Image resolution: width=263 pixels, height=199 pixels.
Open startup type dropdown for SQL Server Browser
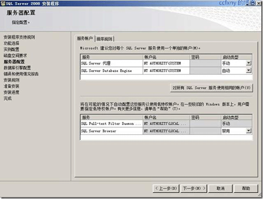click(x=249, y=131)
